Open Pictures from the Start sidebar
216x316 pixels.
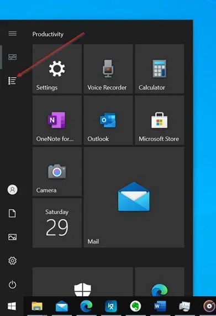click(x=13, y=237)
